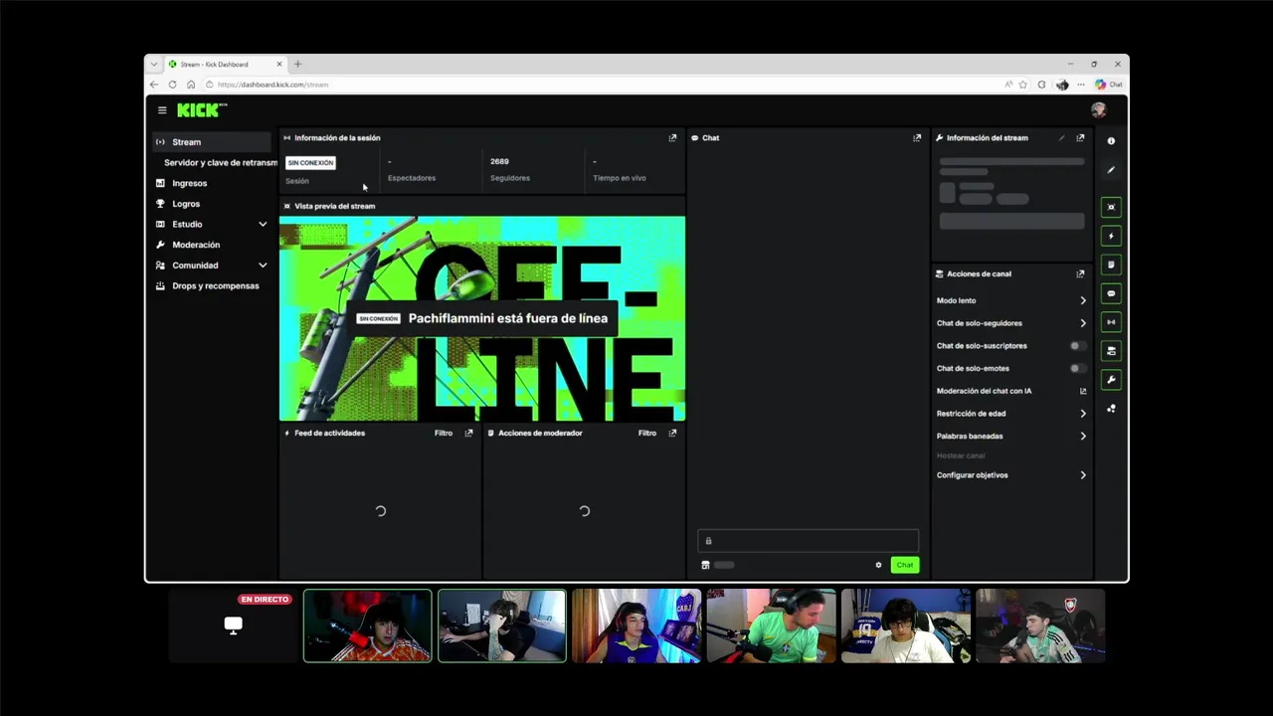
Task: Toggle channel actions widget icon in right sidebar
Action: tap(1111, 351)
